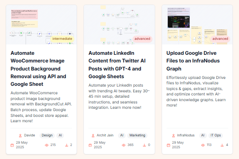Click the InfraNodus card description text
This screenshot has height=159, width=239.
196,91
